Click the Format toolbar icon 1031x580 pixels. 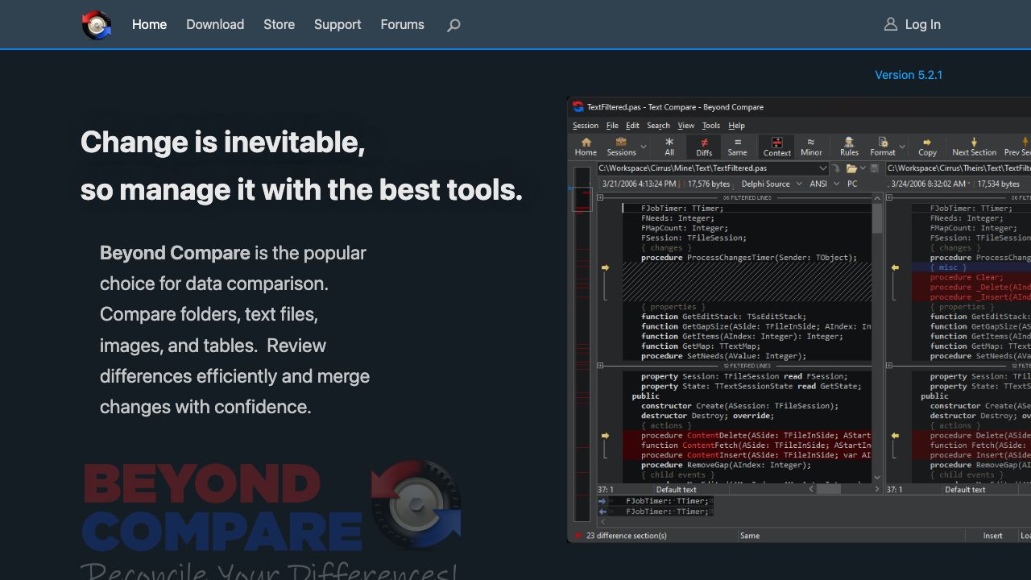883,143
